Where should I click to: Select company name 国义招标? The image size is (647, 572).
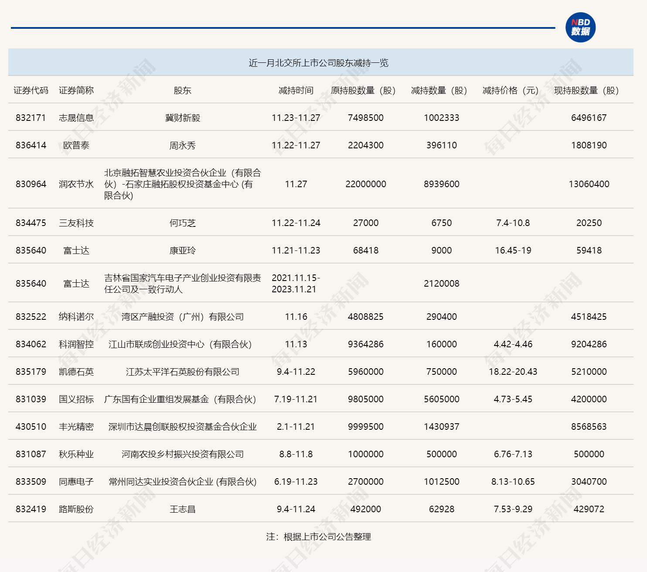click(76, 399)
